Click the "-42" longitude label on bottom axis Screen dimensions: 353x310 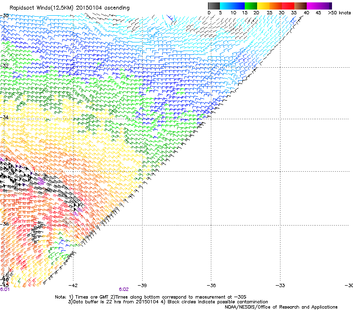coord(73,286)
